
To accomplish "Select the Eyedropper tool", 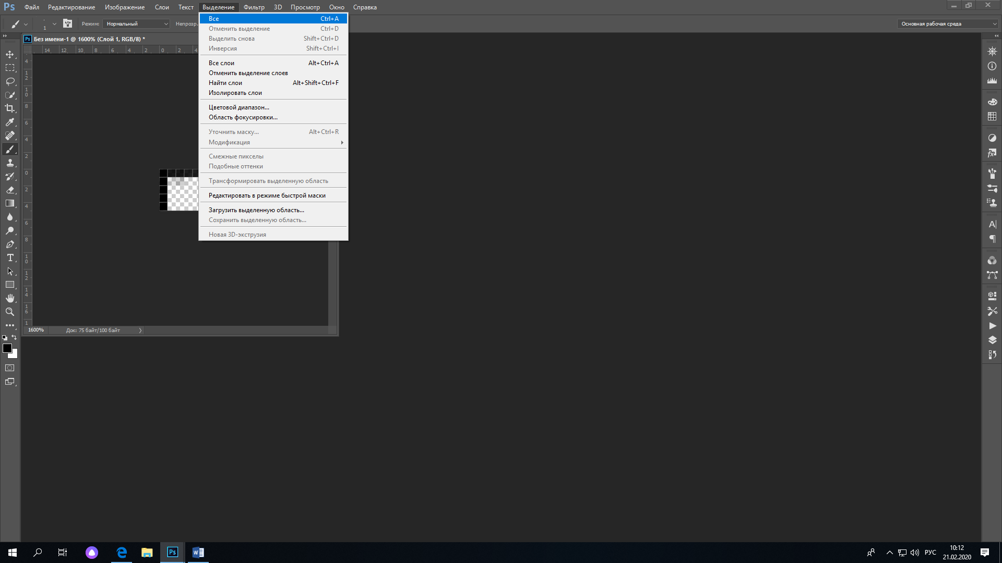I will click(x=10, y=122).
